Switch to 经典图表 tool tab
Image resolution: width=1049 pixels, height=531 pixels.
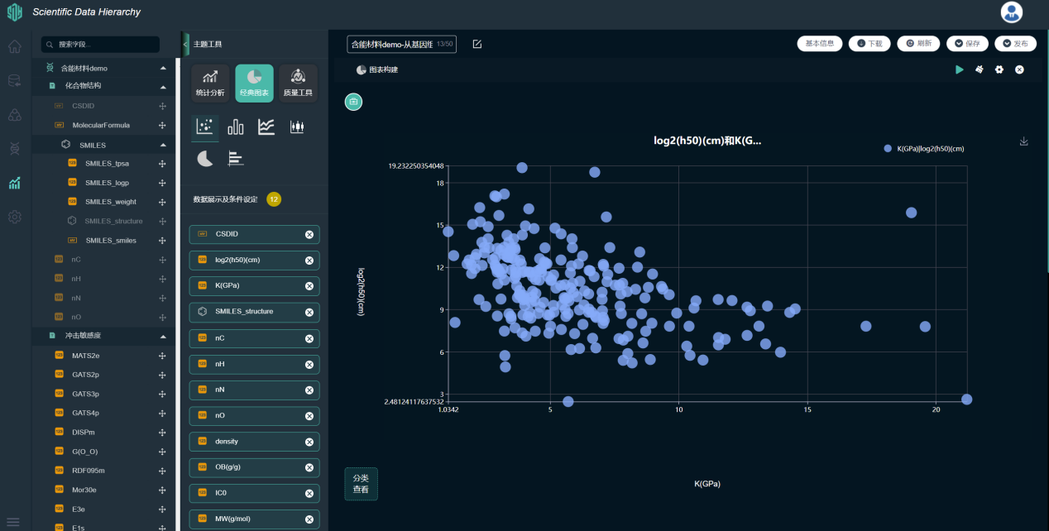click(254, 83)
